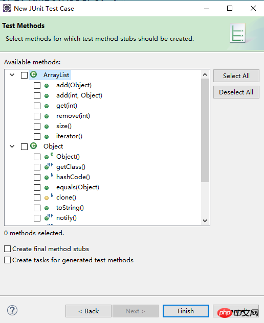The width and height of the screenshot is (264, 323).
Task: Click the Eclipse icon in title bar
Action: [7, 9]
